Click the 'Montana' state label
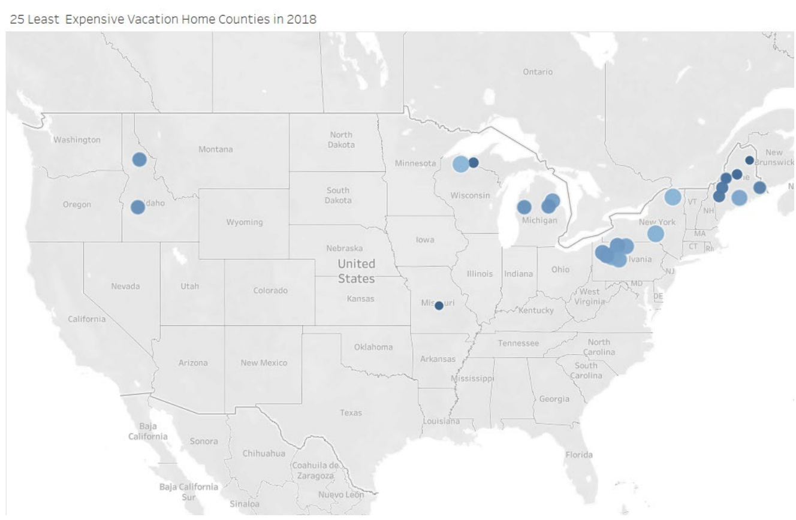Image resolution: width=796 pixels, height=520 pixels. [x=216, y=149]
